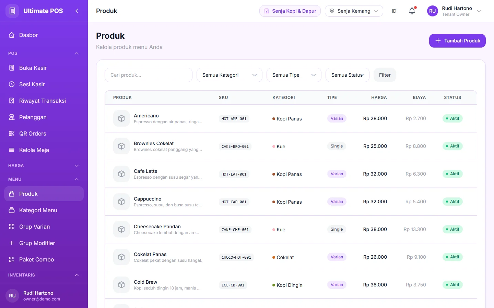Click the Cold Brew product image icon
The image size is (494, 308).
point(121,285)
